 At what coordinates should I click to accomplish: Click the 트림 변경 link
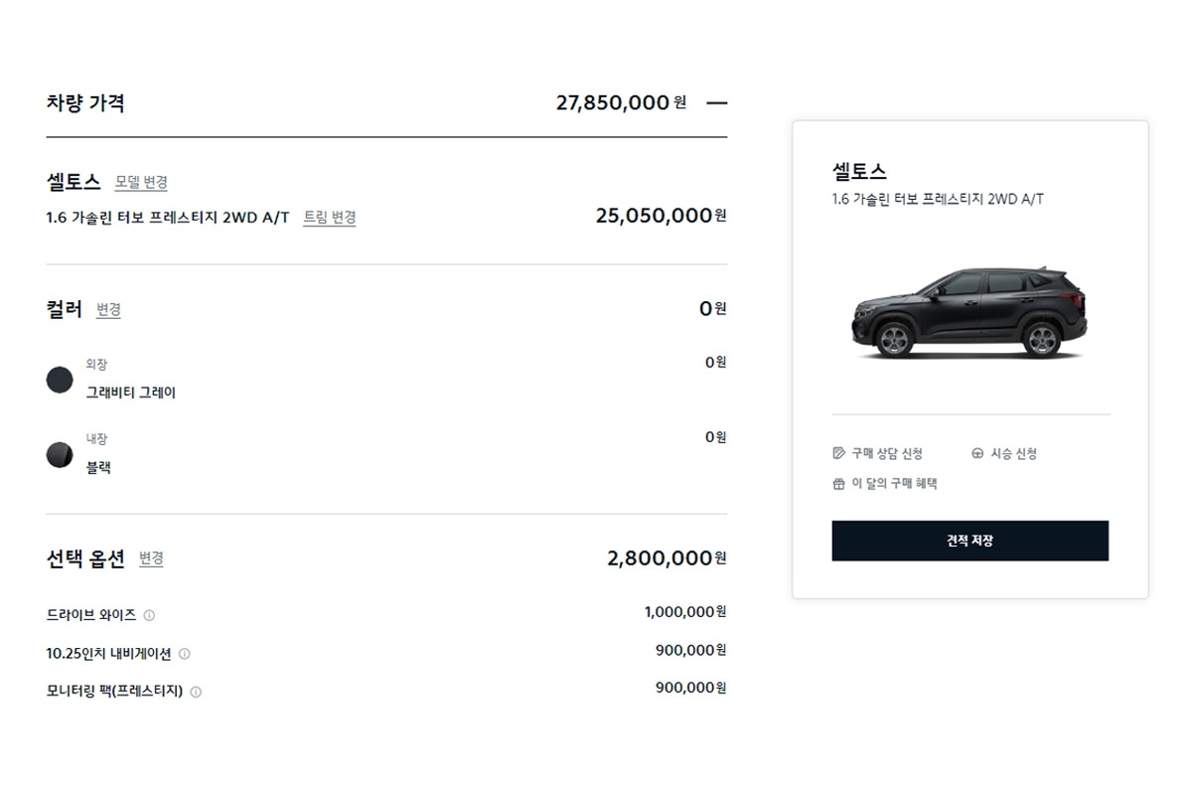click(330, 218)
